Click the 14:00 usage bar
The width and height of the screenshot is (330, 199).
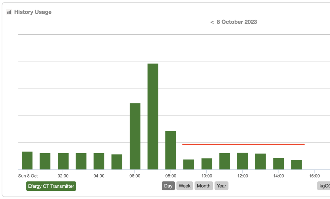coord(279,163)
